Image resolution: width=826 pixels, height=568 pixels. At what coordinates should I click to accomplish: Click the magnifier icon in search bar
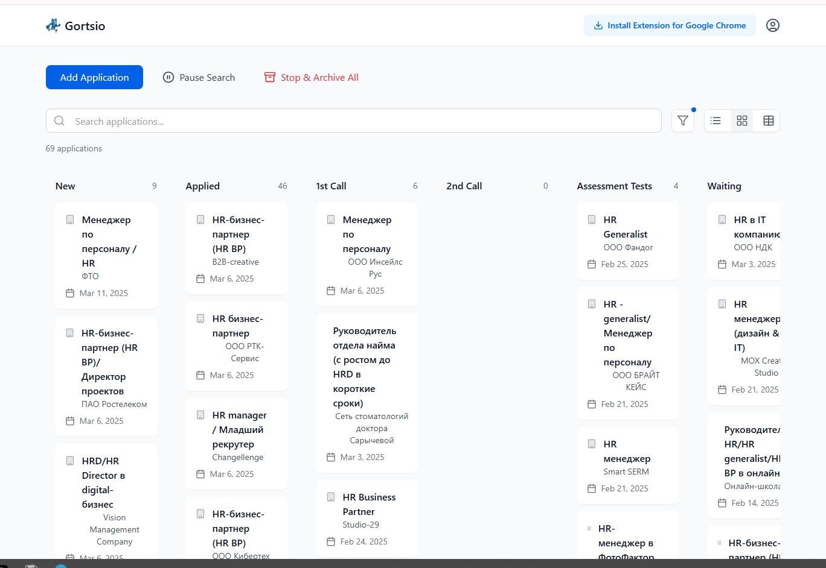pos(59,121)
